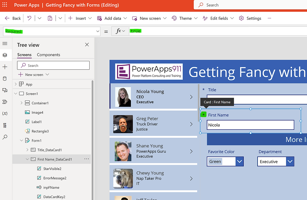Open Greg Peter's record arrow

pos(191,124)
